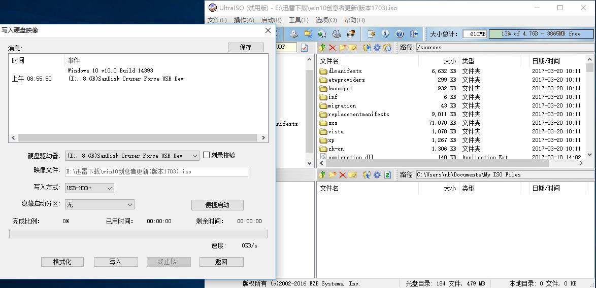
Task: Create new folder in image pane toolbar
Action: point(343,48)
